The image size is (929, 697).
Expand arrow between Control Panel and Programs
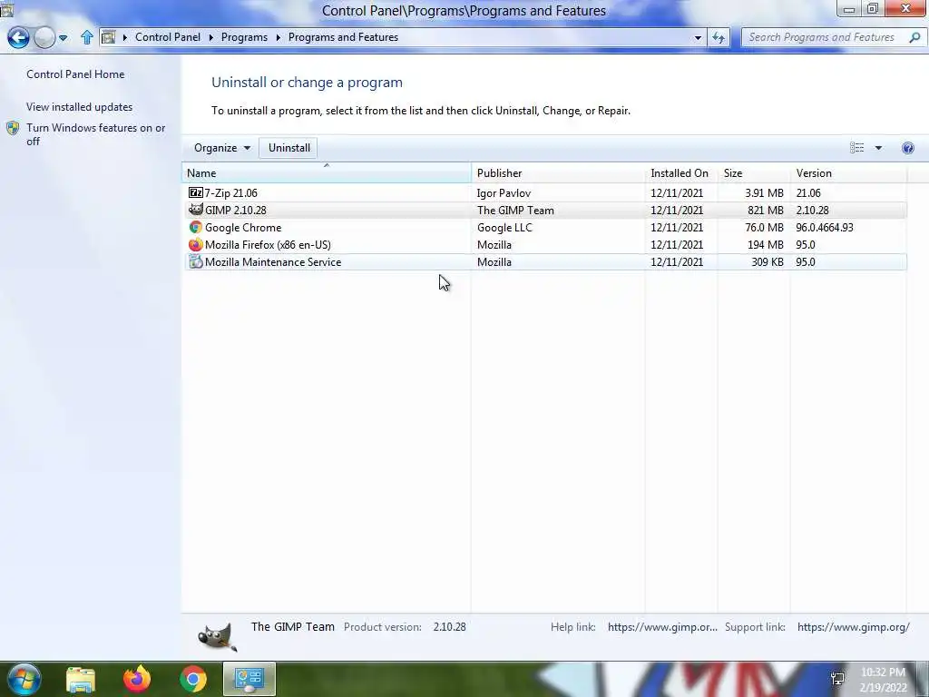pyautogui.click(x=210, y=37)
